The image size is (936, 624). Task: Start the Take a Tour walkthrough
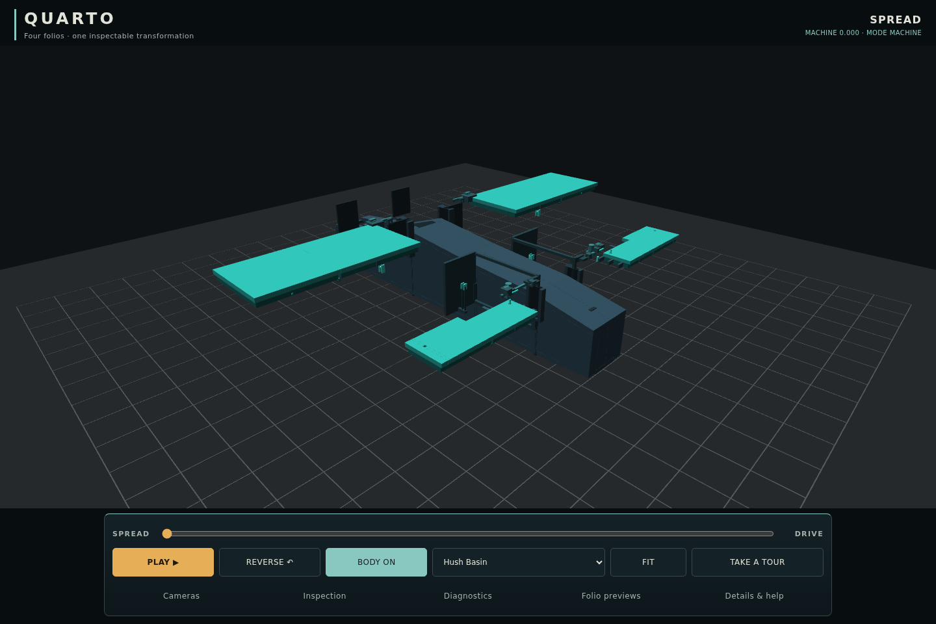(757, 562)
